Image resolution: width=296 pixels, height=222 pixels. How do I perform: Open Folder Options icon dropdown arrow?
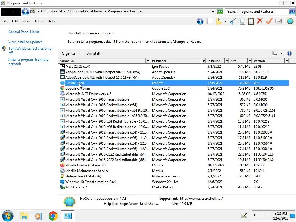(225, 21)
